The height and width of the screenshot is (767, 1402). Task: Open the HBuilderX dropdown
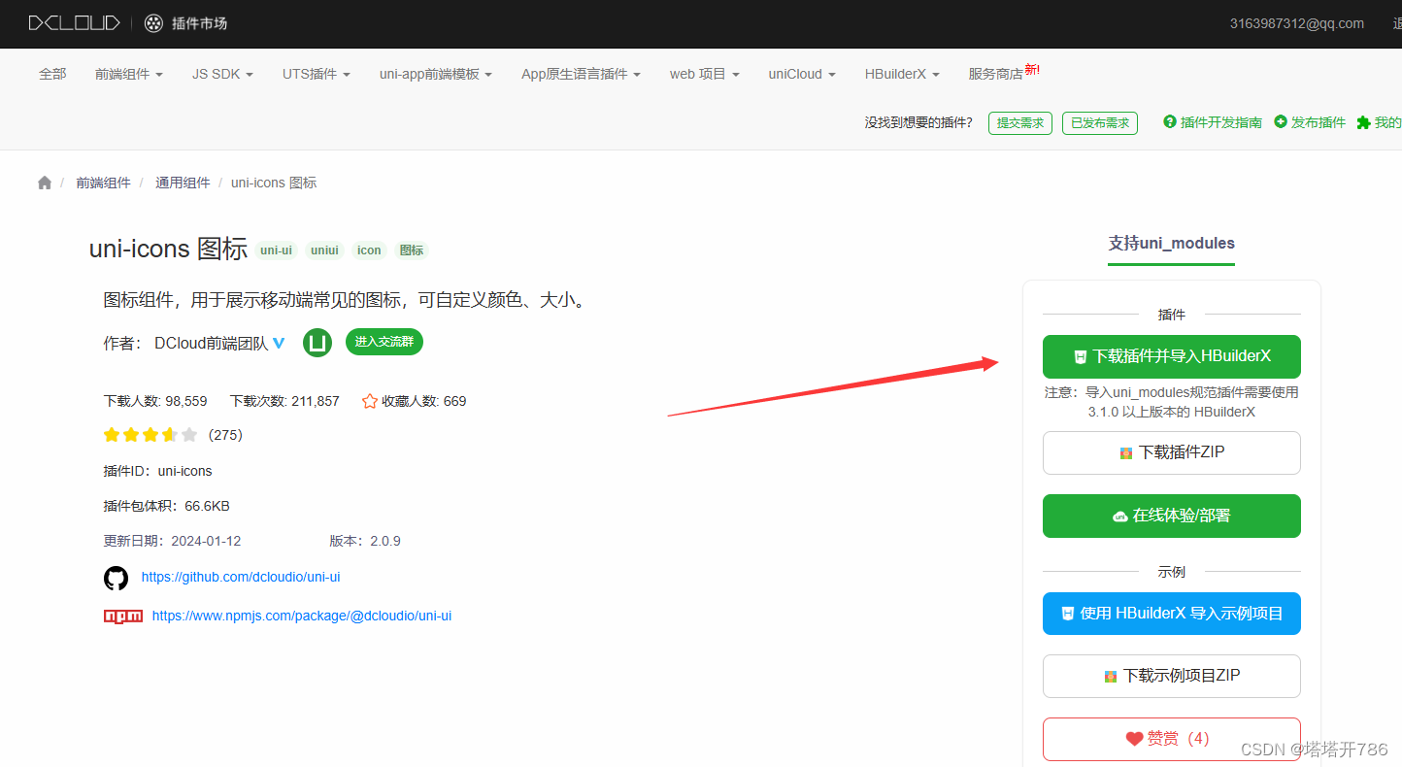click(x=901, y=73)
